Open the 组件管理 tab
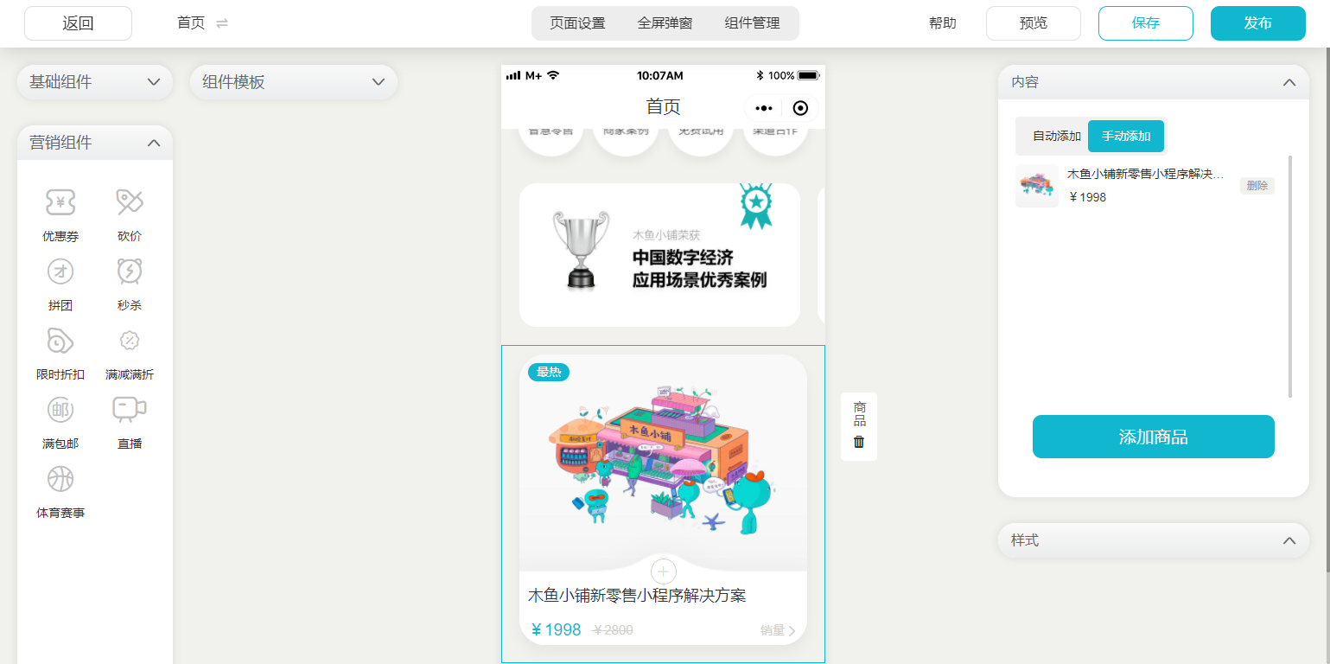This screenshot has width=1330, height=664. (x=753, y=23)
